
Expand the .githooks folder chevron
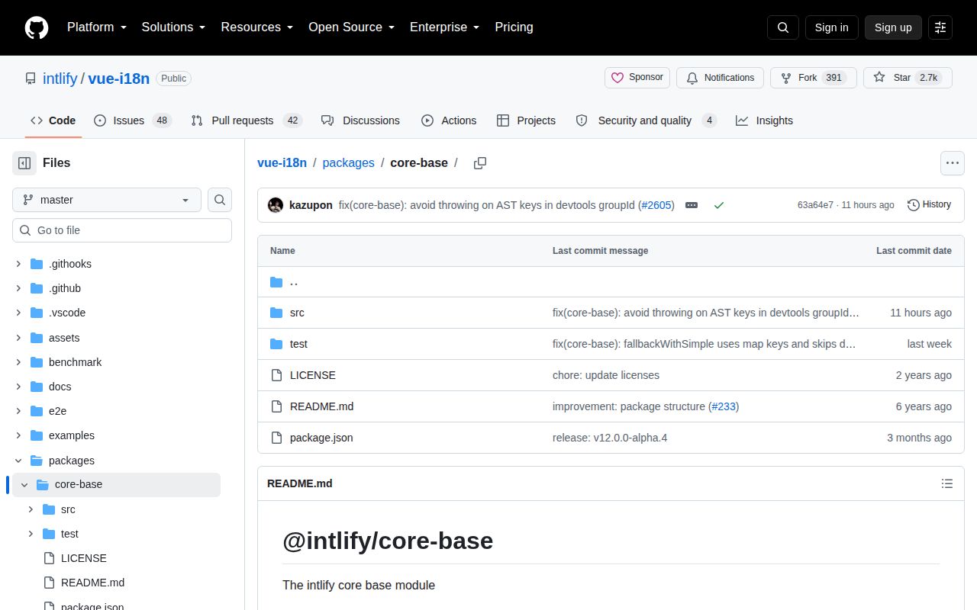point(18,264)
